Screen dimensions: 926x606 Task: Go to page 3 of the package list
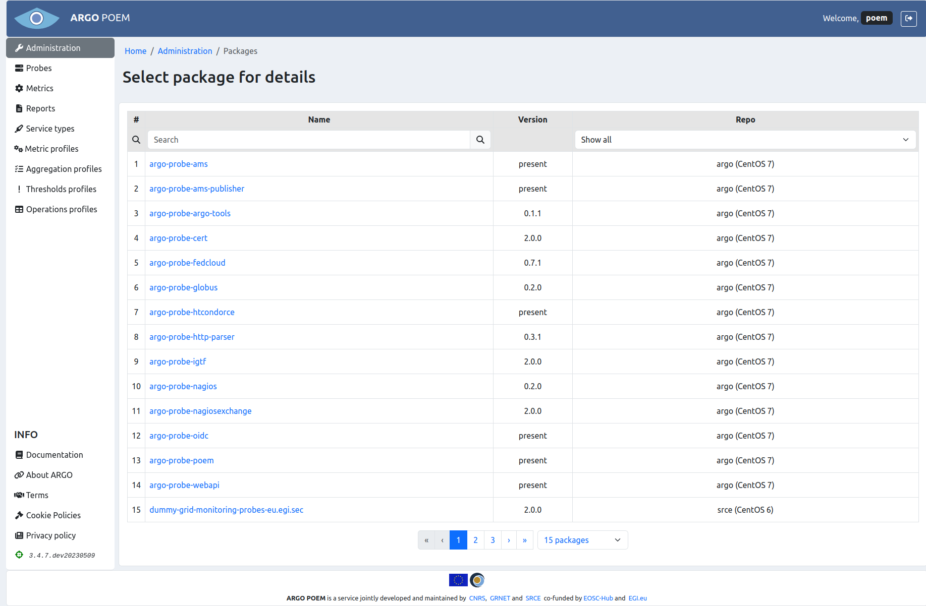click(492, 540)
